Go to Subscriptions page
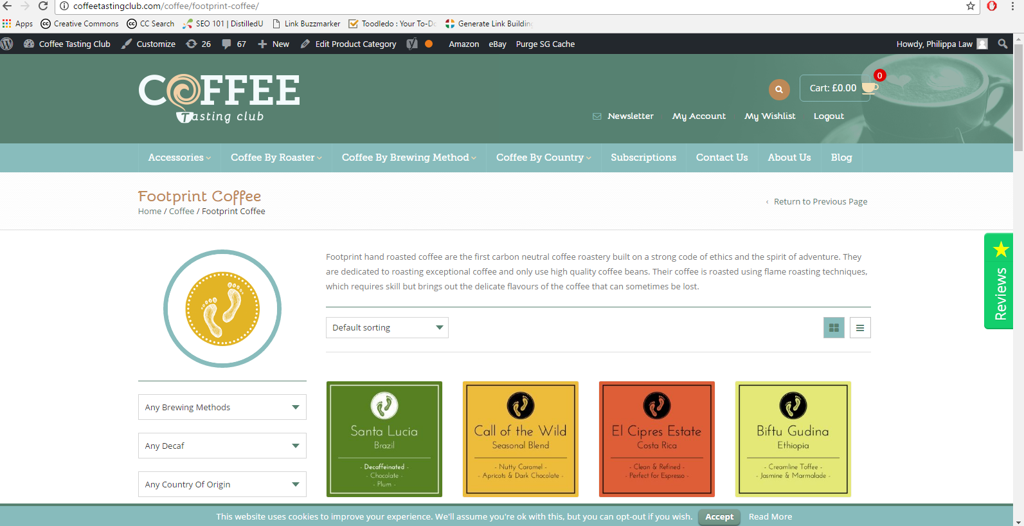Viewport: 1024px width, 526px height. [x=643, y=158]
